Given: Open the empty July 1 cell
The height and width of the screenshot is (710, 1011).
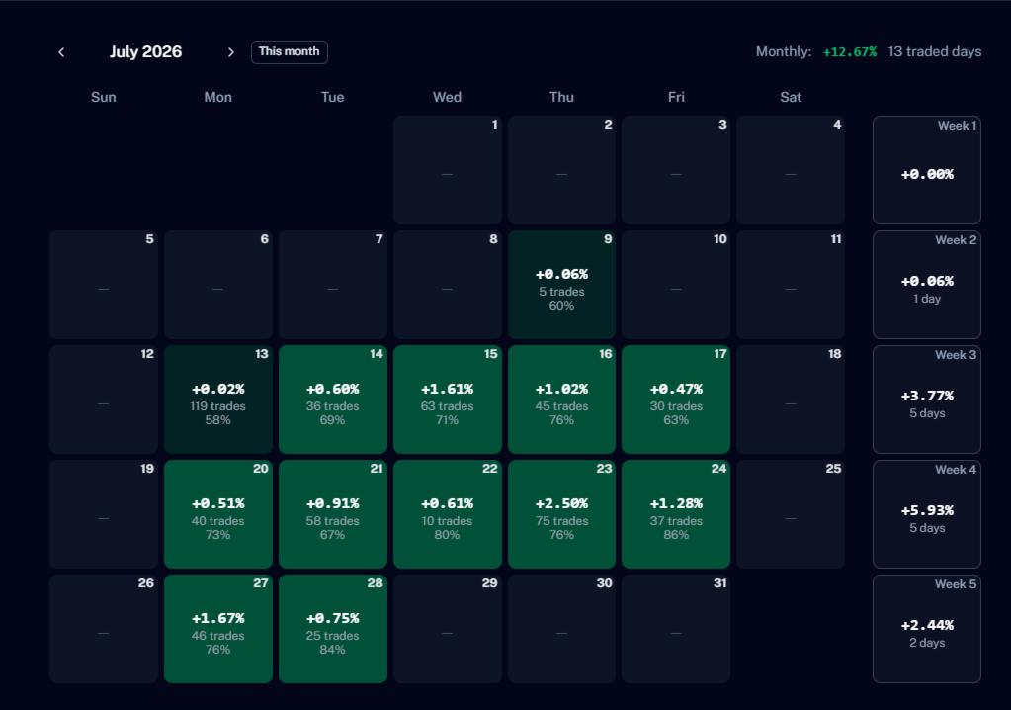Looking at the screenshot, I should point(448,170).
